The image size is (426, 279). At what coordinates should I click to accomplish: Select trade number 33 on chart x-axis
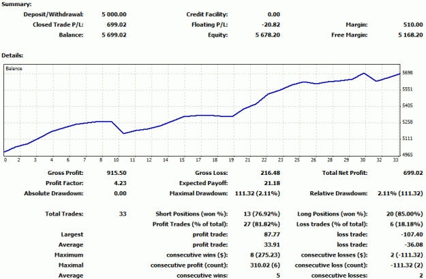click(x=395, y=160)
